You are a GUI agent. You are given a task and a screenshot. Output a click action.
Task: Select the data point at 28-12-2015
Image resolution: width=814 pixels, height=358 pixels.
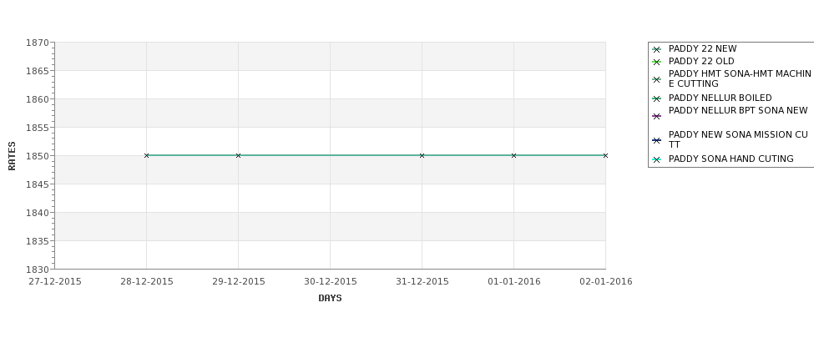click(x=146, y=156)
